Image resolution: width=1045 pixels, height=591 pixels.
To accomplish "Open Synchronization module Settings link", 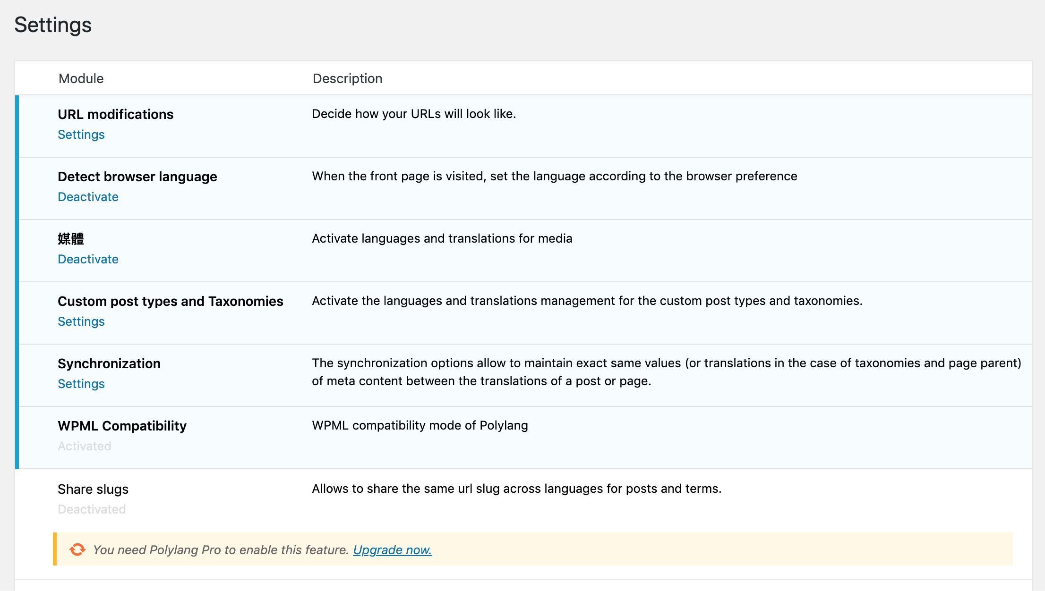I will (81, 384).
